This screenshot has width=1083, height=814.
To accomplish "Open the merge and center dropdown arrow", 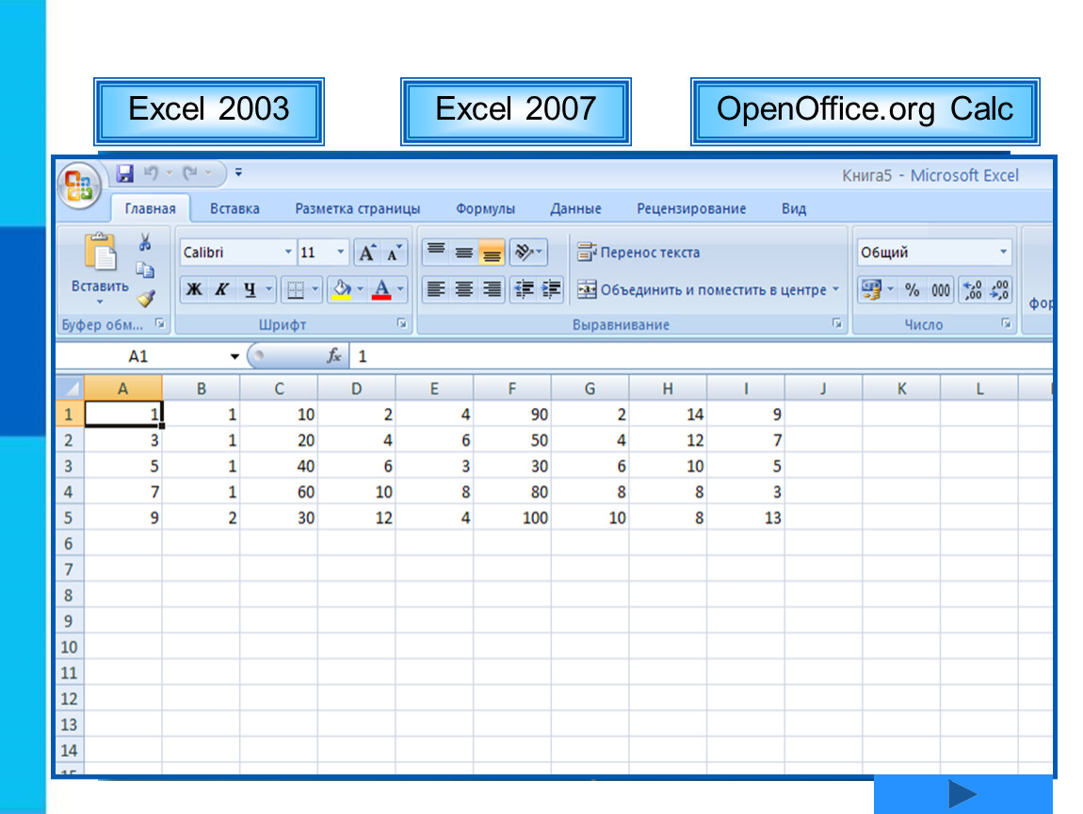I will [x=835, y=289].
